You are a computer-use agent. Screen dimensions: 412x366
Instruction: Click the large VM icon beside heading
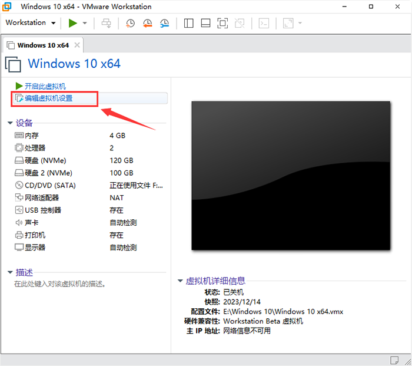(x=13, y=64)
